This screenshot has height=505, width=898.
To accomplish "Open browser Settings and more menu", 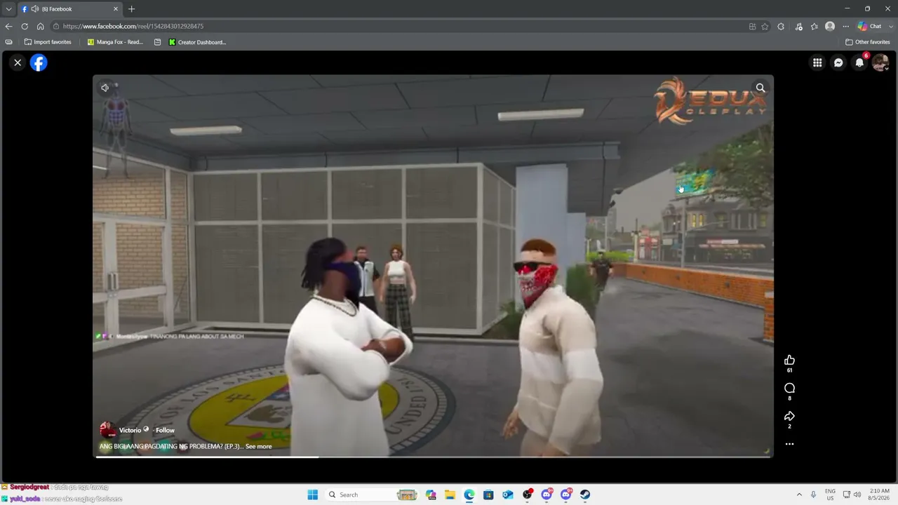I will [x=846, y=26].
